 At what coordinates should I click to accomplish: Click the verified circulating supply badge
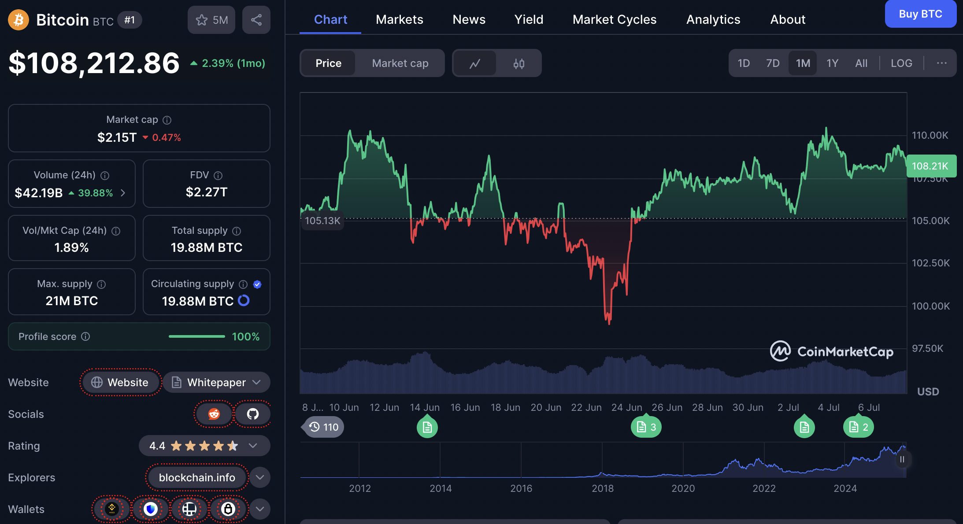(x=258, y=284)
